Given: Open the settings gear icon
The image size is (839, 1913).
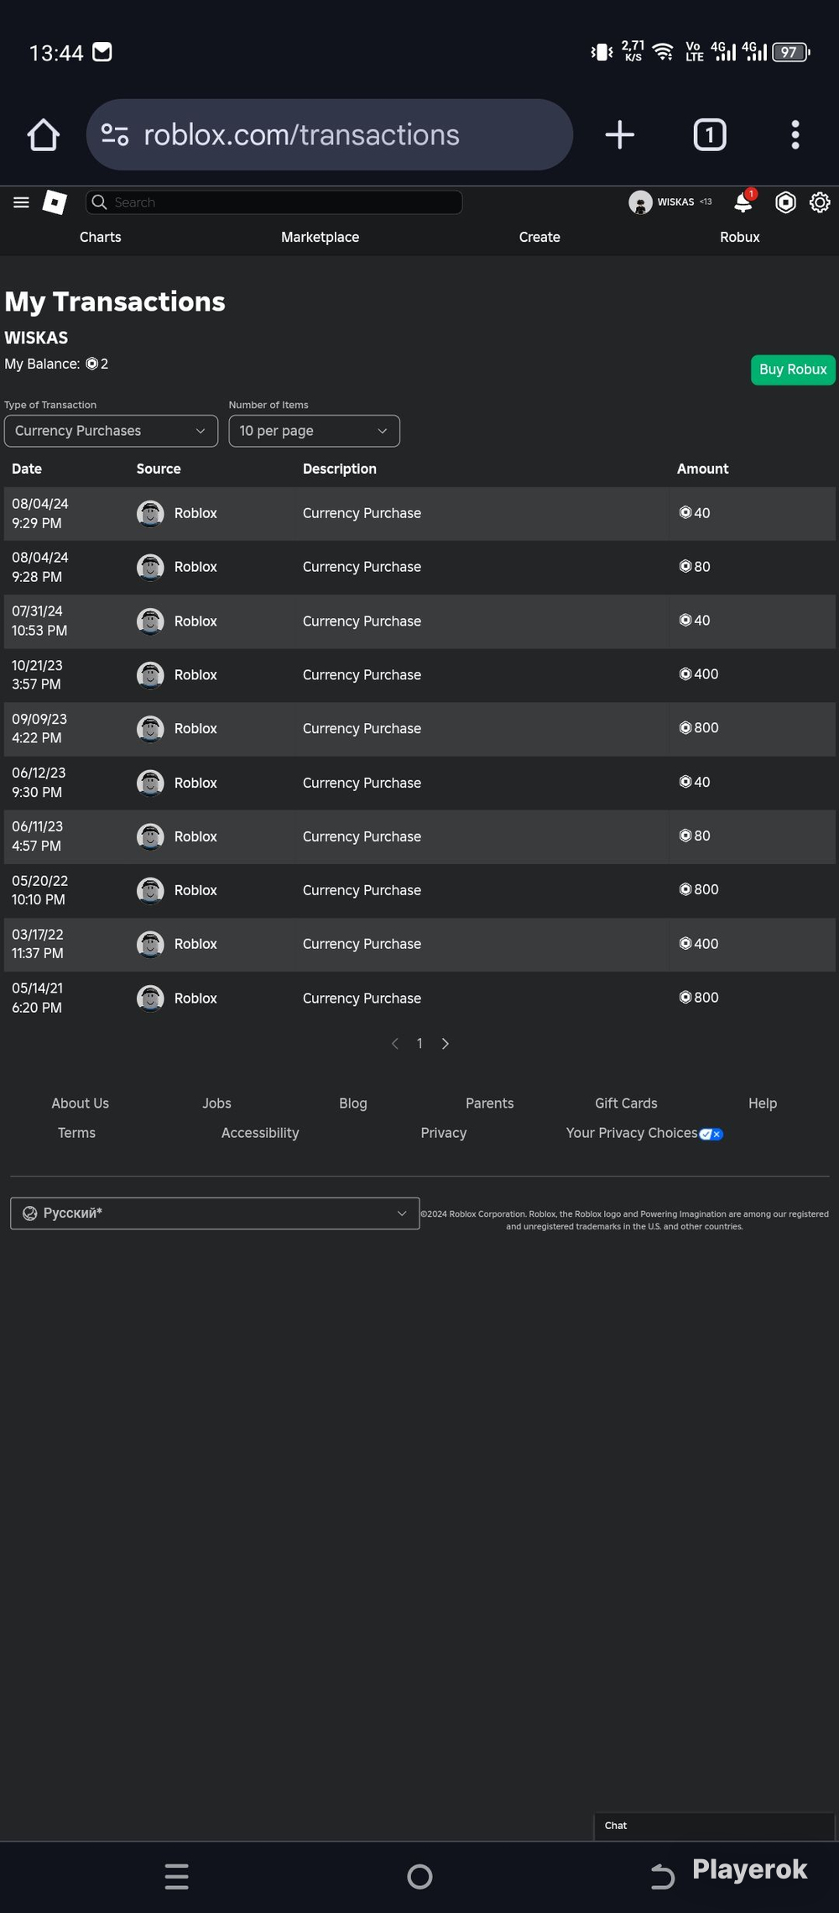Looking at the screenshot, I should coord(820,202).
